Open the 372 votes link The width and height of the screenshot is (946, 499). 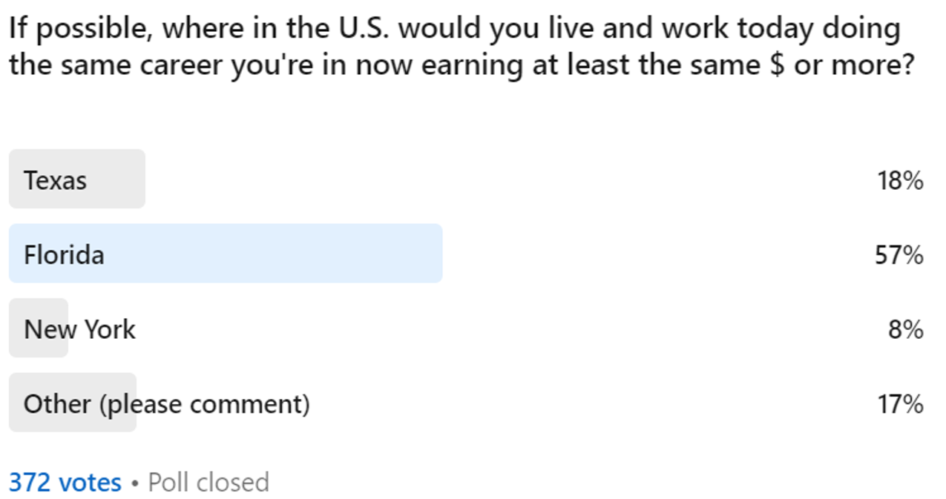(x=65, y=483)
